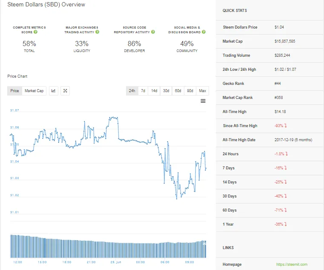The height and width of the screenshot is (270, 324).
Task: Click the 12:00 x-axis time label
Action: (17, 262)
